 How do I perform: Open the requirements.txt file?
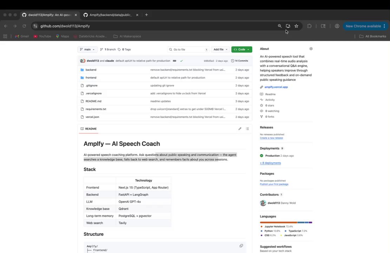[96, 109]
